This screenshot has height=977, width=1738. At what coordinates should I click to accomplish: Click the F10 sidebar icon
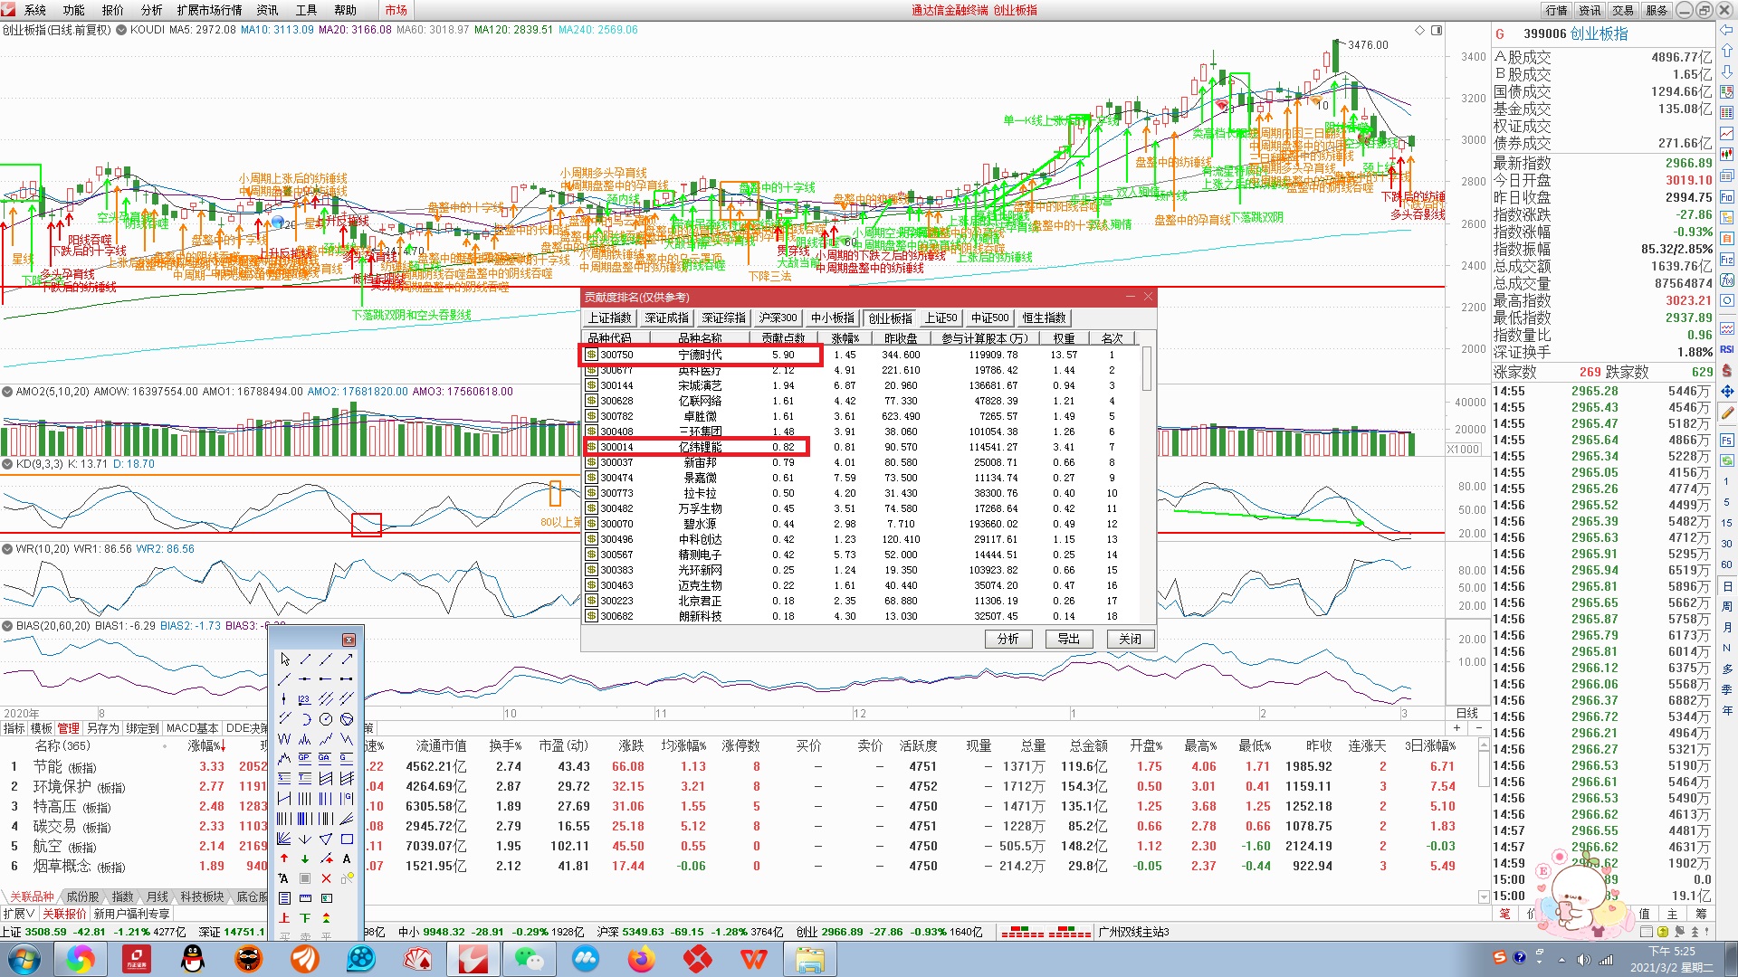point(1727,197)
